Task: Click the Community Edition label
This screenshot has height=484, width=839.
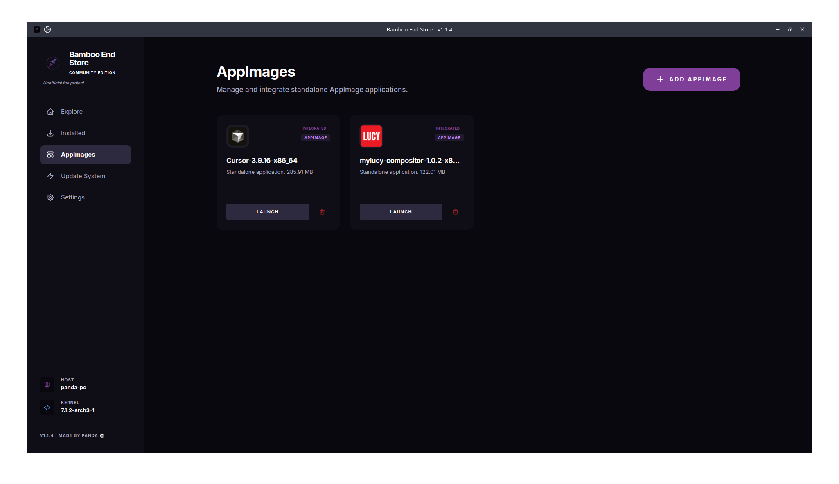Action: [x=92, y=73]
